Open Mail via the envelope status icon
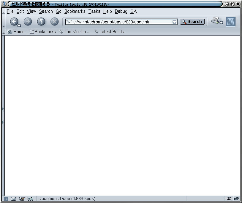The image size is (242, 203). tap(13, 199)
